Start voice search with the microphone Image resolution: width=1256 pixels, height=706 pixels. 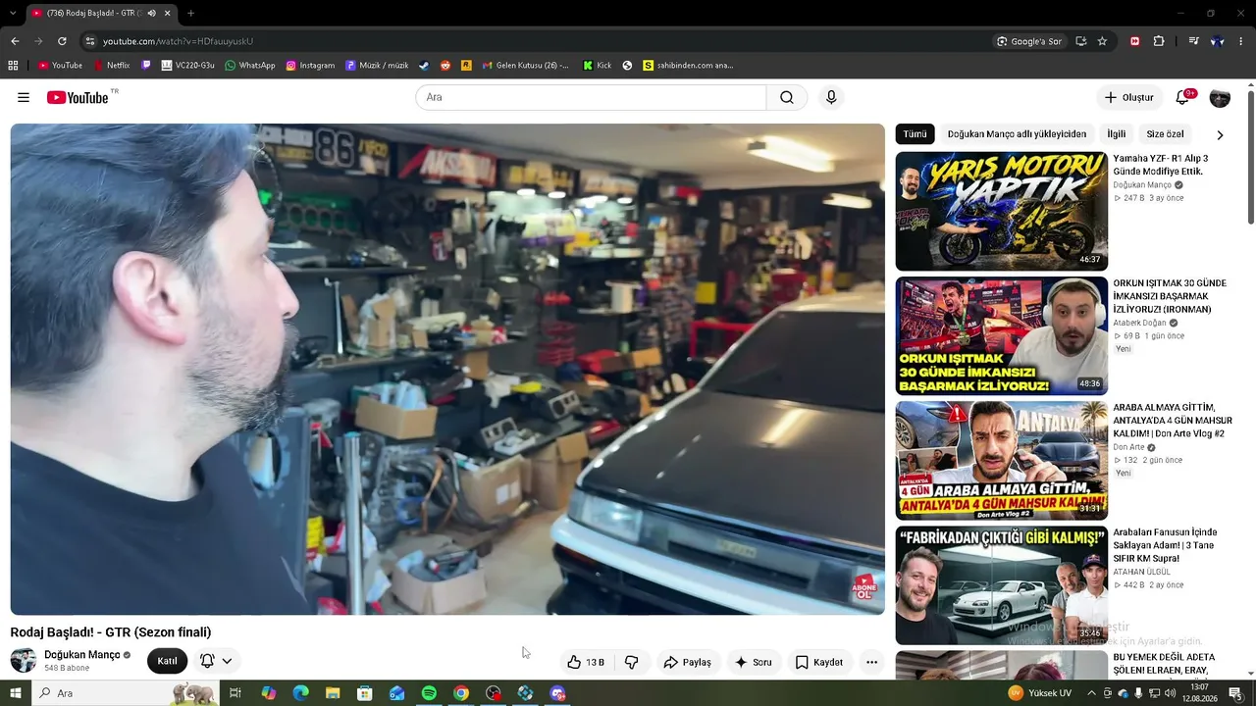(x=831, y=97)
